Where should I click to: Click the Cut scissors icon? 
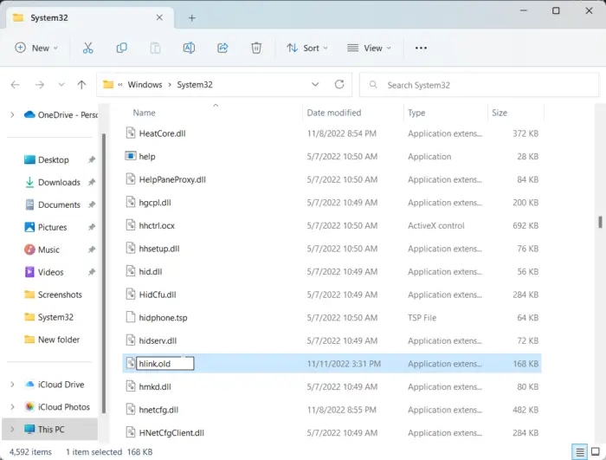tap(88, 49)
